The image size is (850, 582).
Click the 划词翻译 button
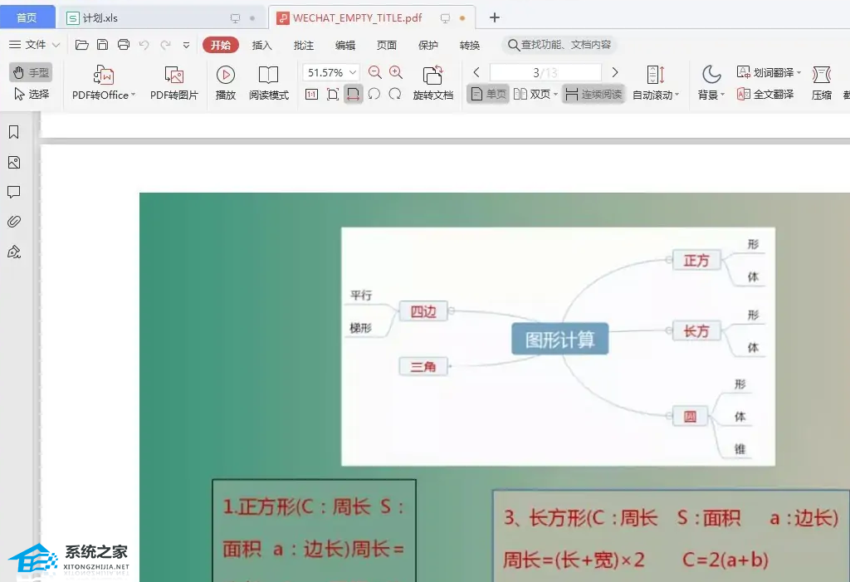tap(765, 72)
